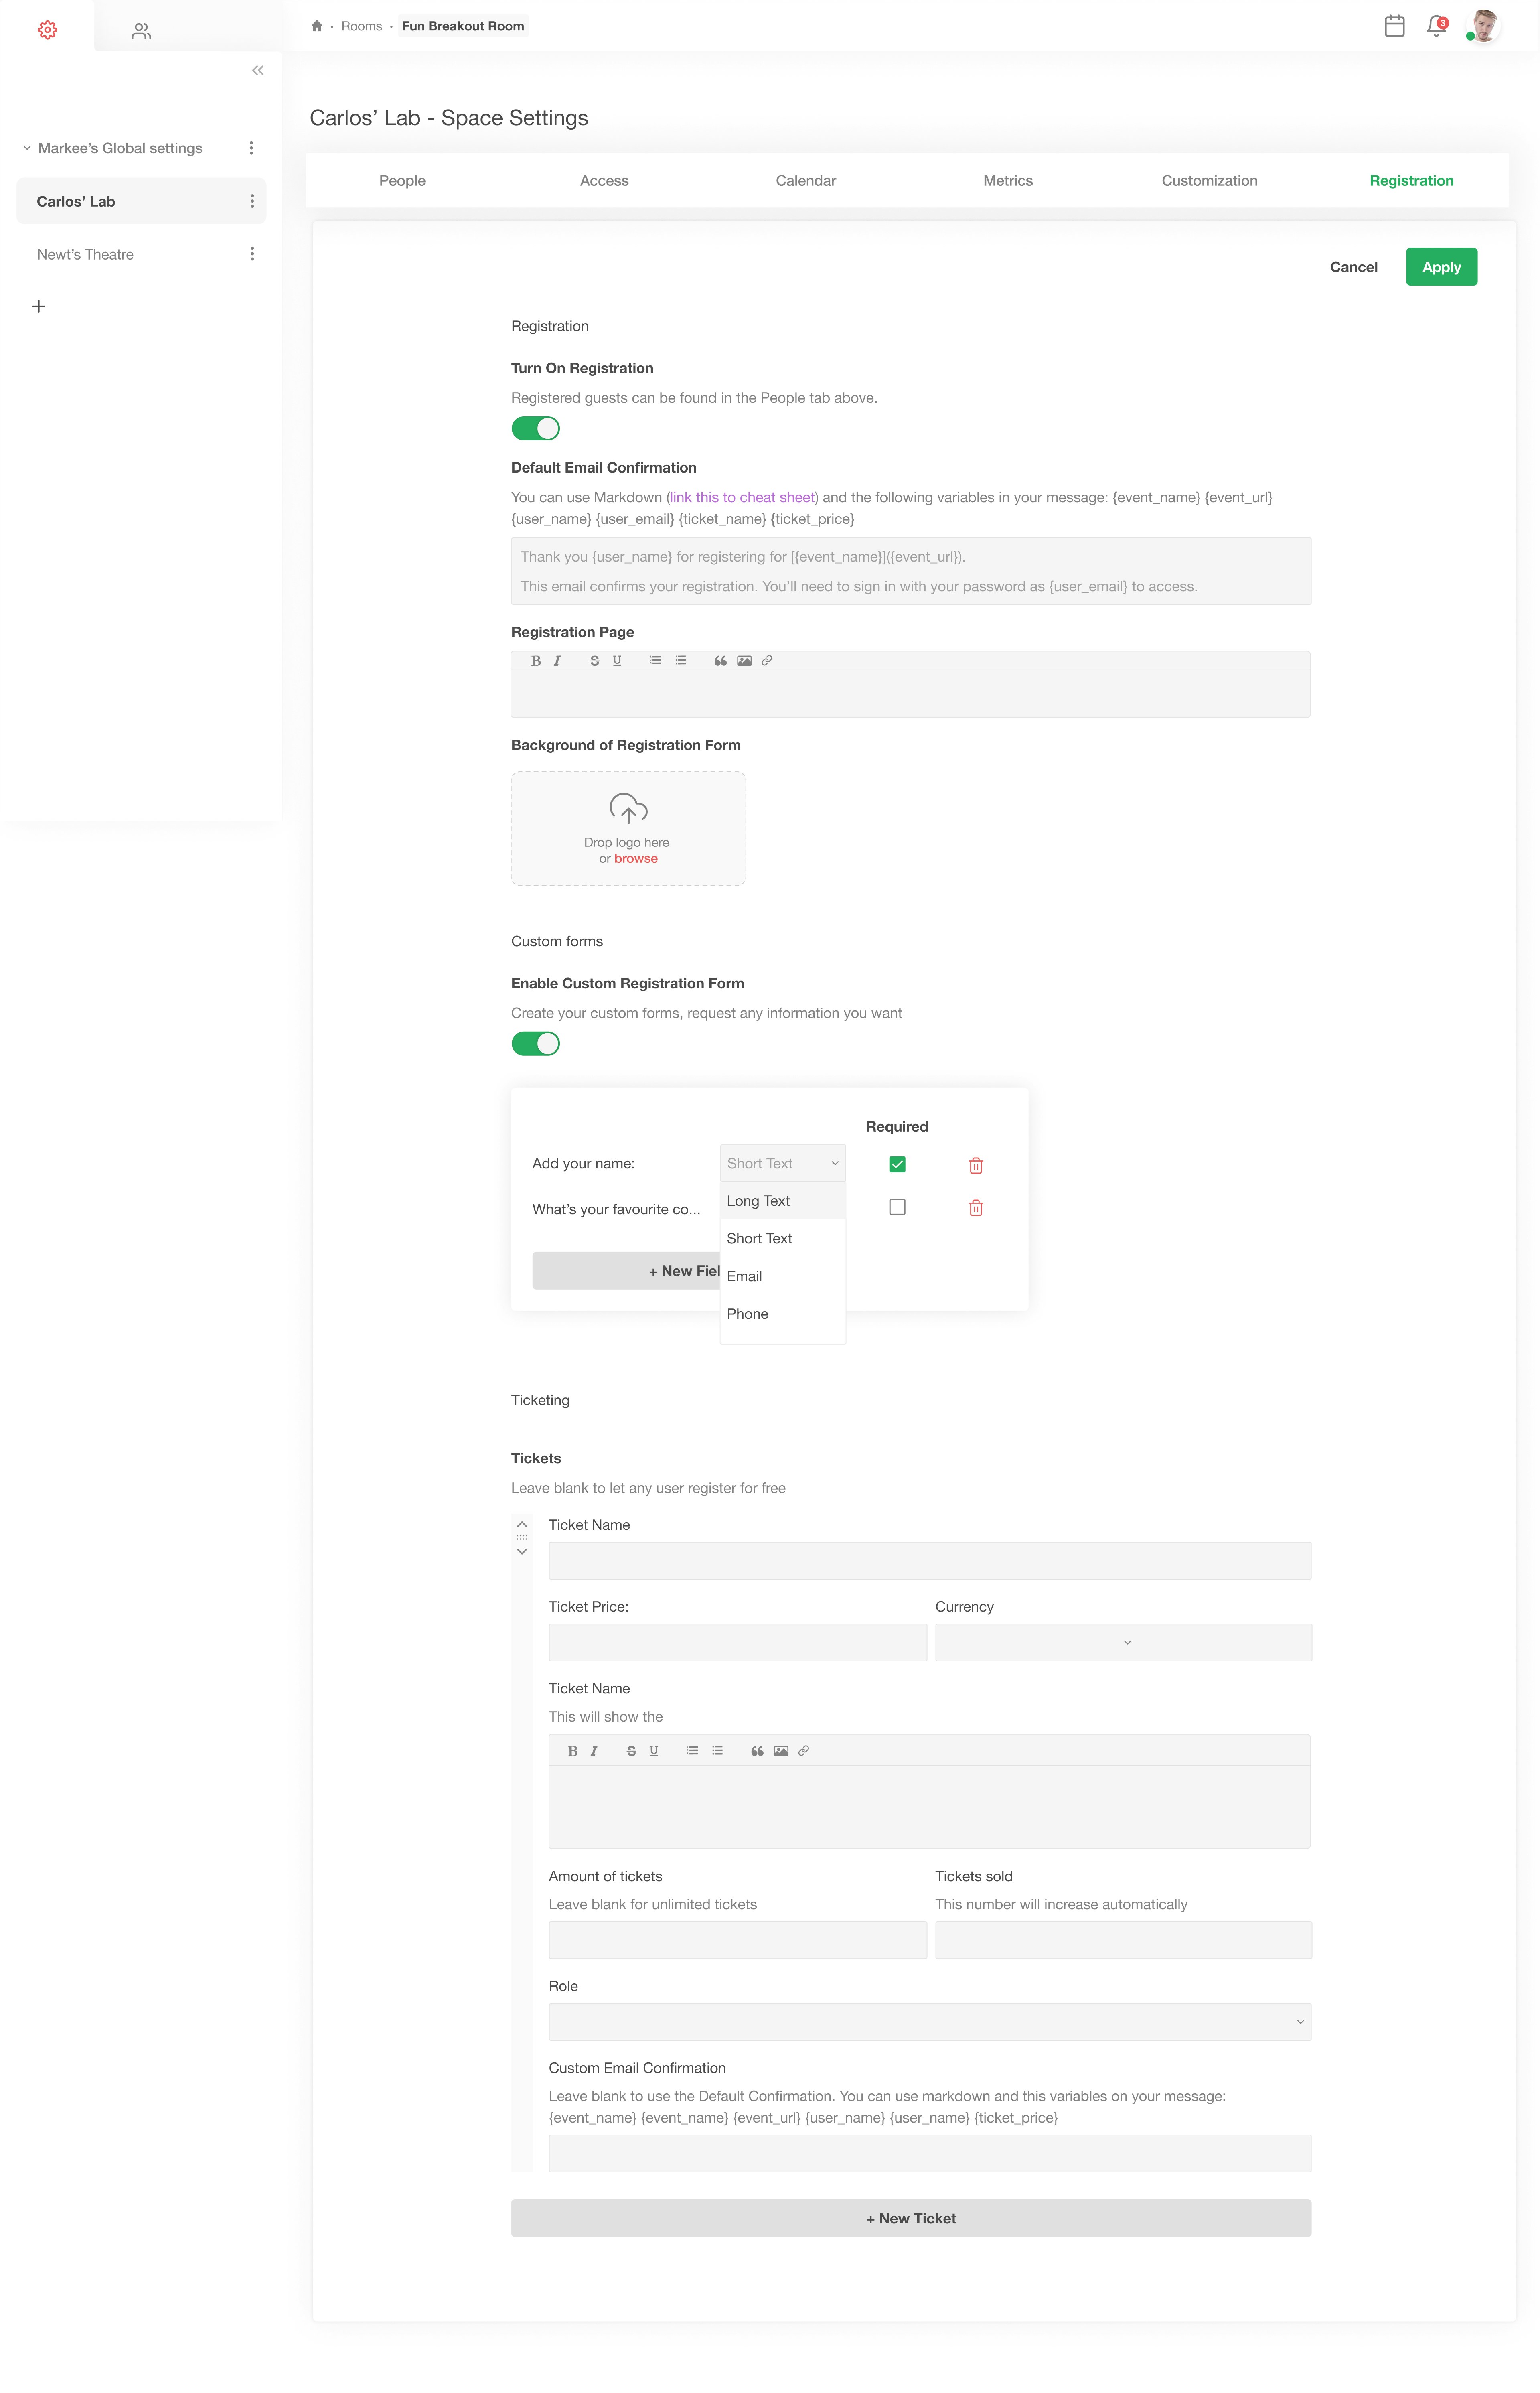Screen dimensions: 1540x2393
Task: Apply bold in ticket description editor
Action: tap(573, 1751)
